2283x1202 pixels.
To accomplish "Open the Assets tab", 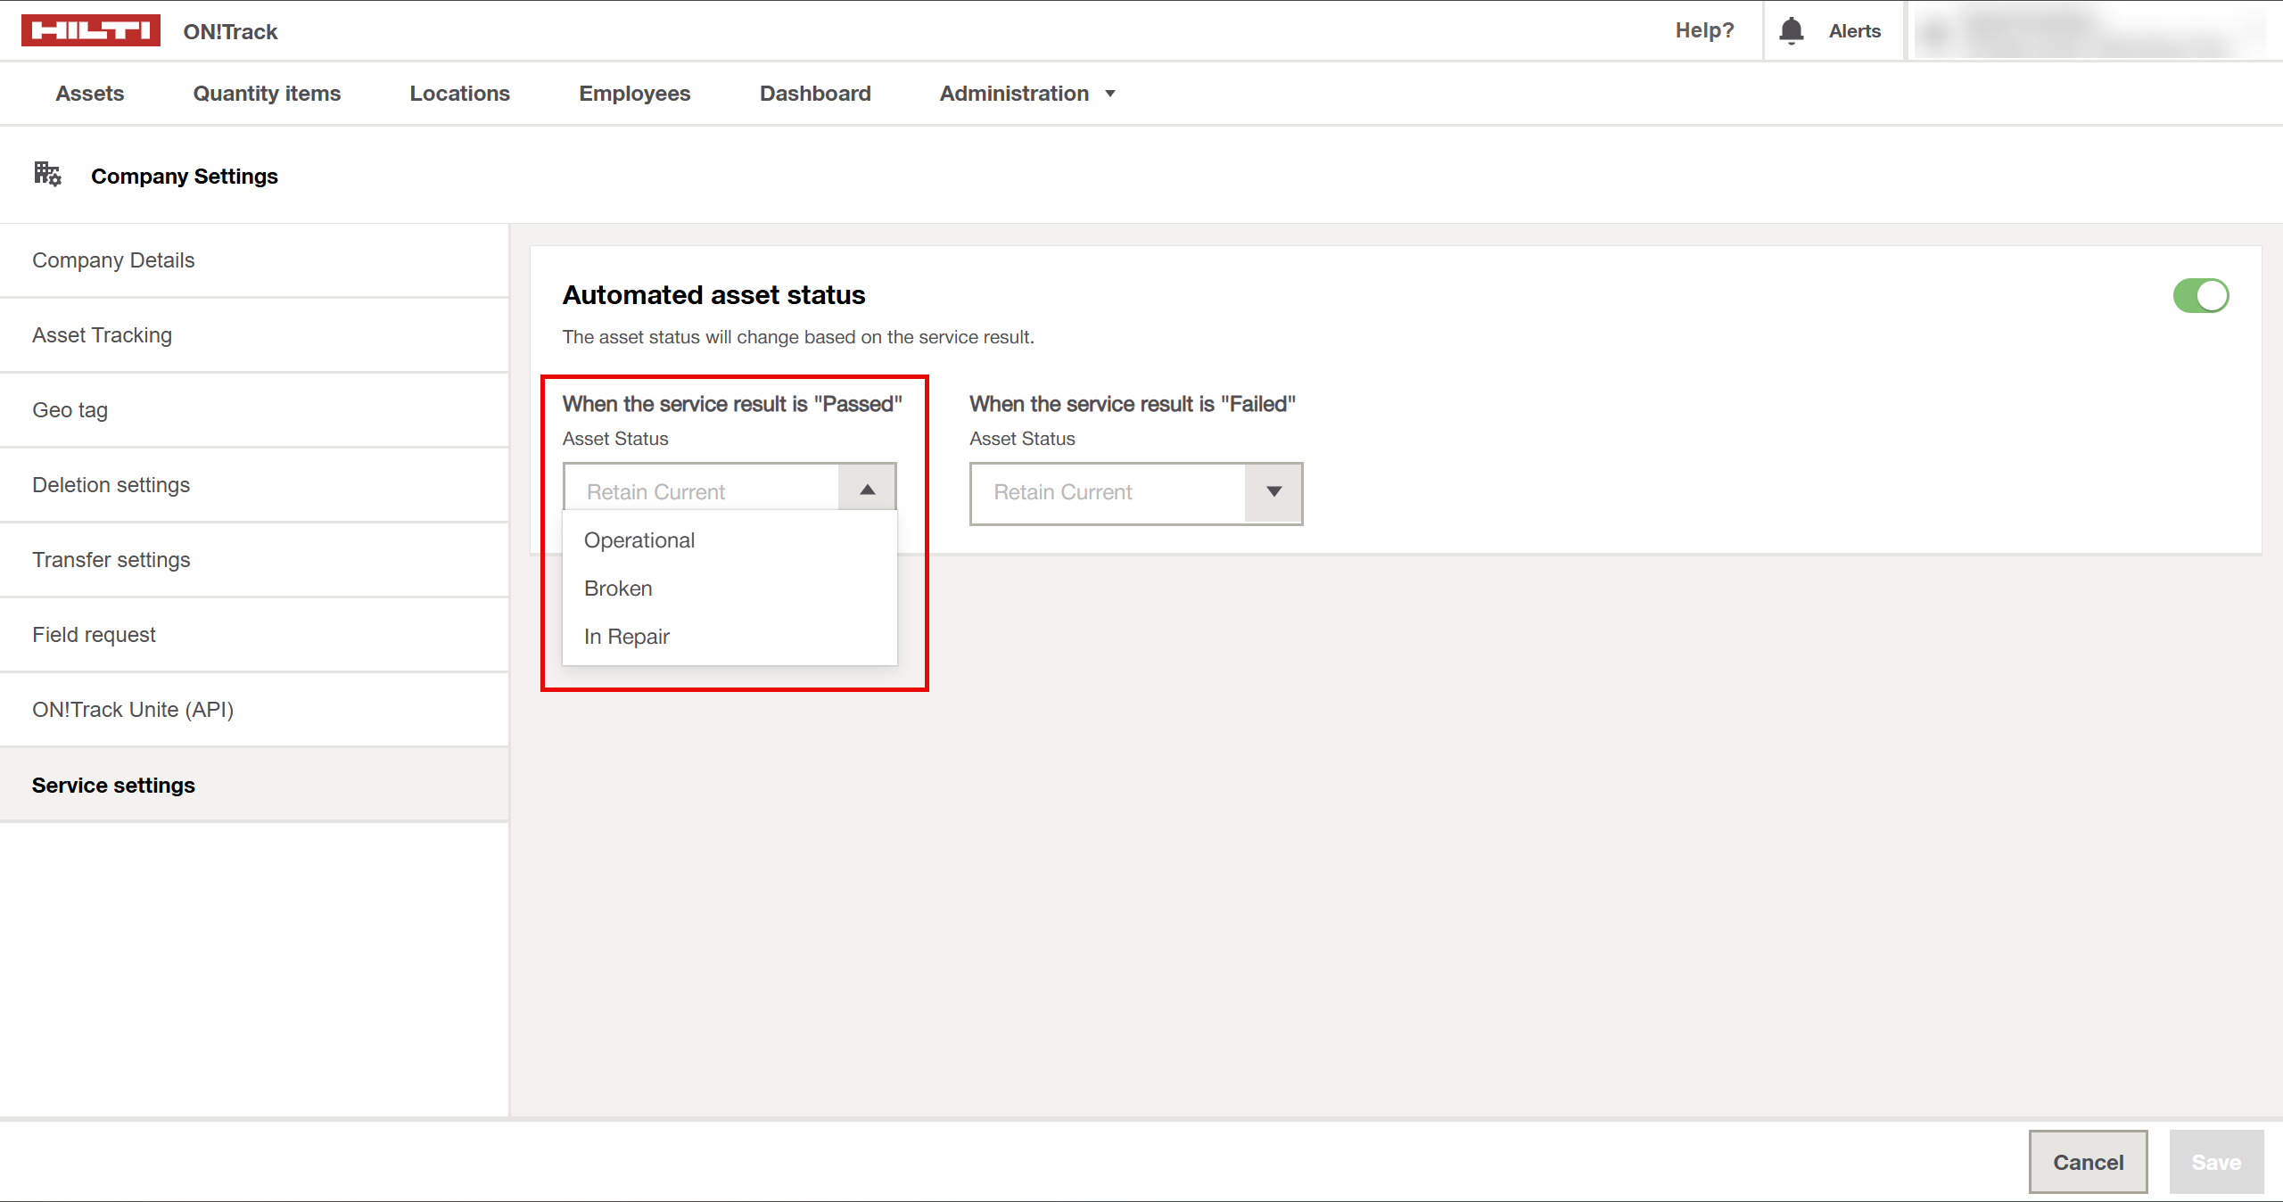I will [89, 94].
